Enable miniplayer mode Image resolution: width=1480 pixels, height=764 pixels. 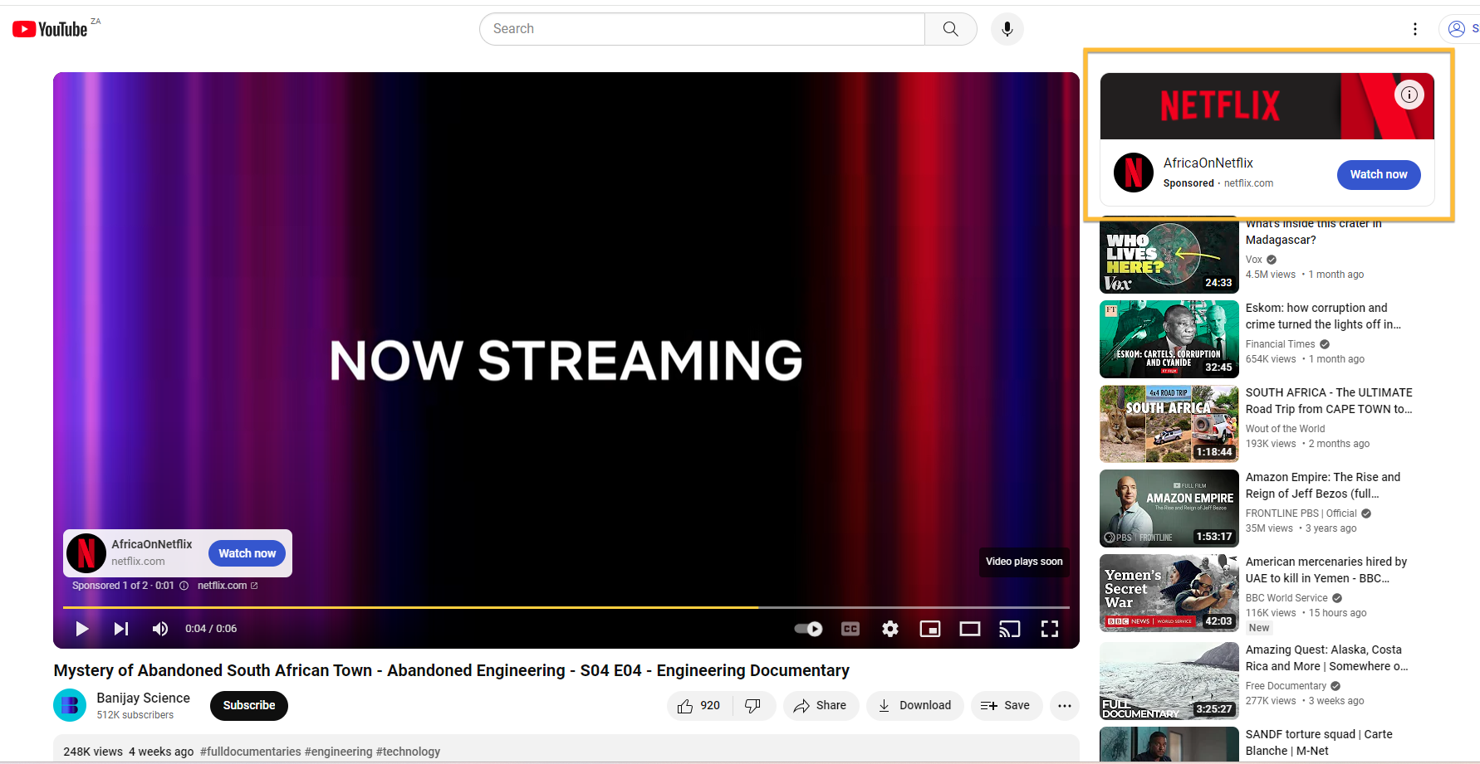(930, 629)
